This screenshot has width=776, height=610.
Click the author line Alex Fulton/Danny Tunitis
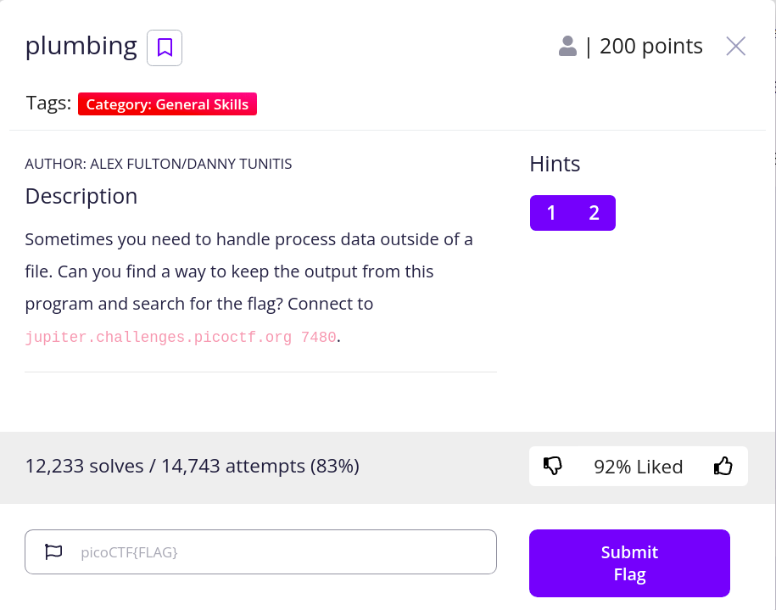pyautogui.click(x=159, y=164)
